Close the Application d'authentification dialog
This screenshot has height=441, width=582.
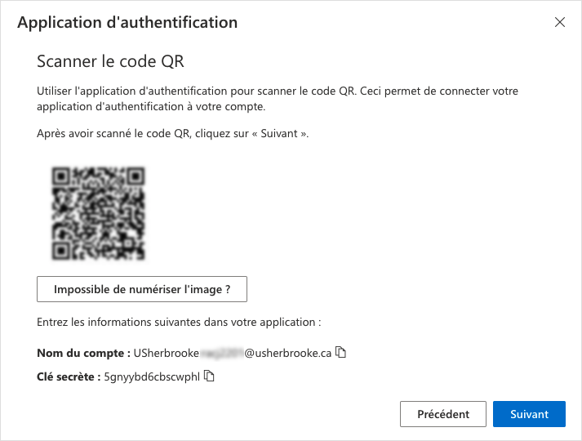(x=560, y=22)
